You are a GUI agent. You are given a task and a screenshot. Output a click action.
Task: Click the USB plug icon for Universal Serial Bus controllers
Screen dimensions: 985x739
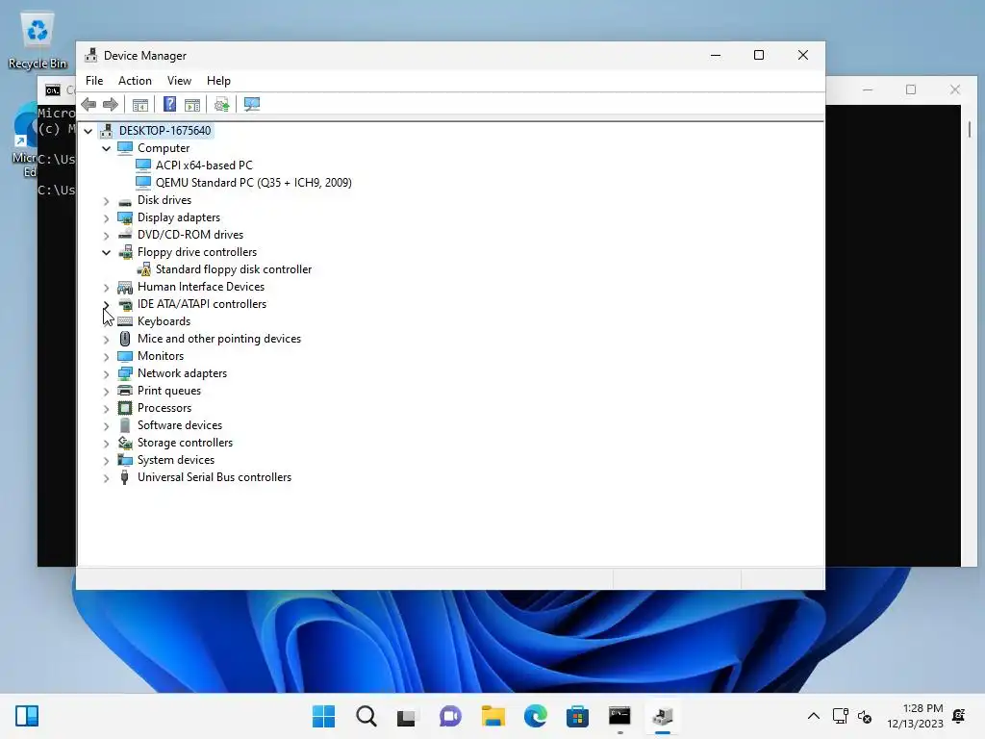(x=124, y=477)
